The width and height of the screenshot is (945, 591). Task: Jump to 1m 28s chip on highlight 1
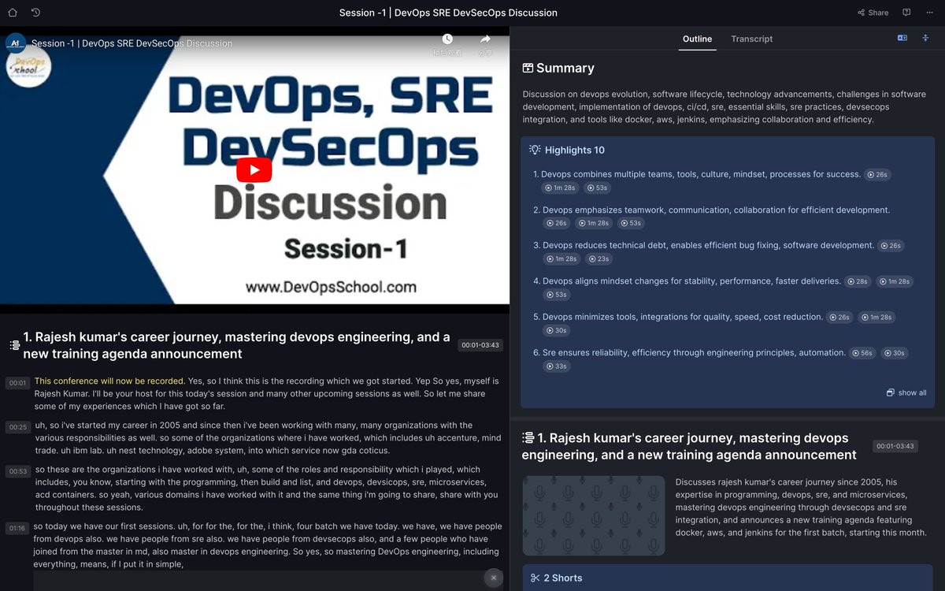560,188
